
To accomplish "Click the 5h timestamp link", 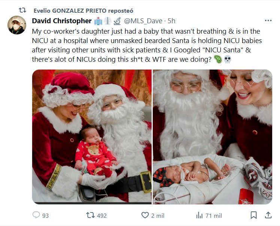I will point(171,21).
